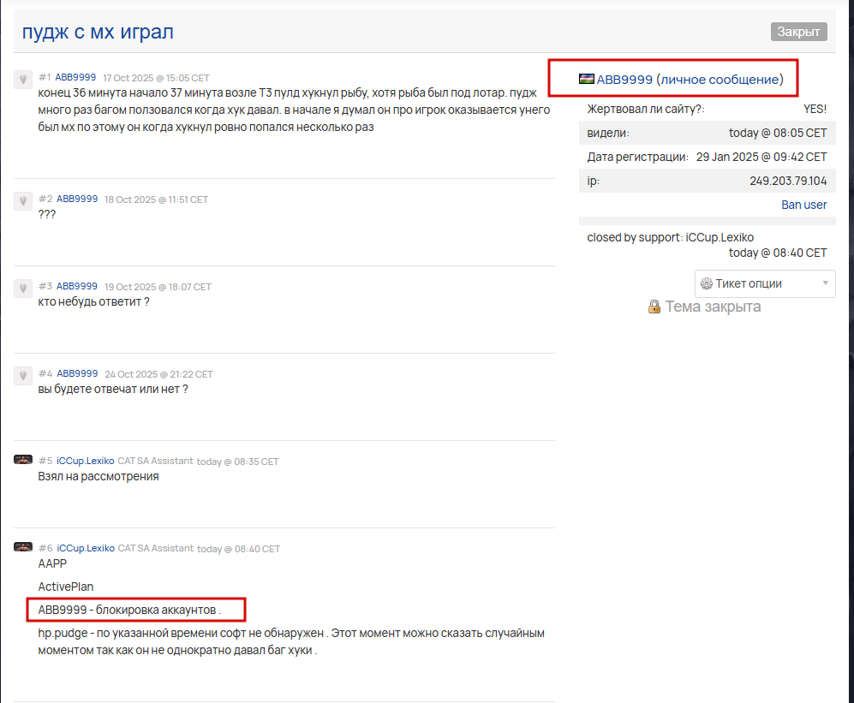Click avatar icon of post #2
Screen dimensions: 854x703
(23, 201)
